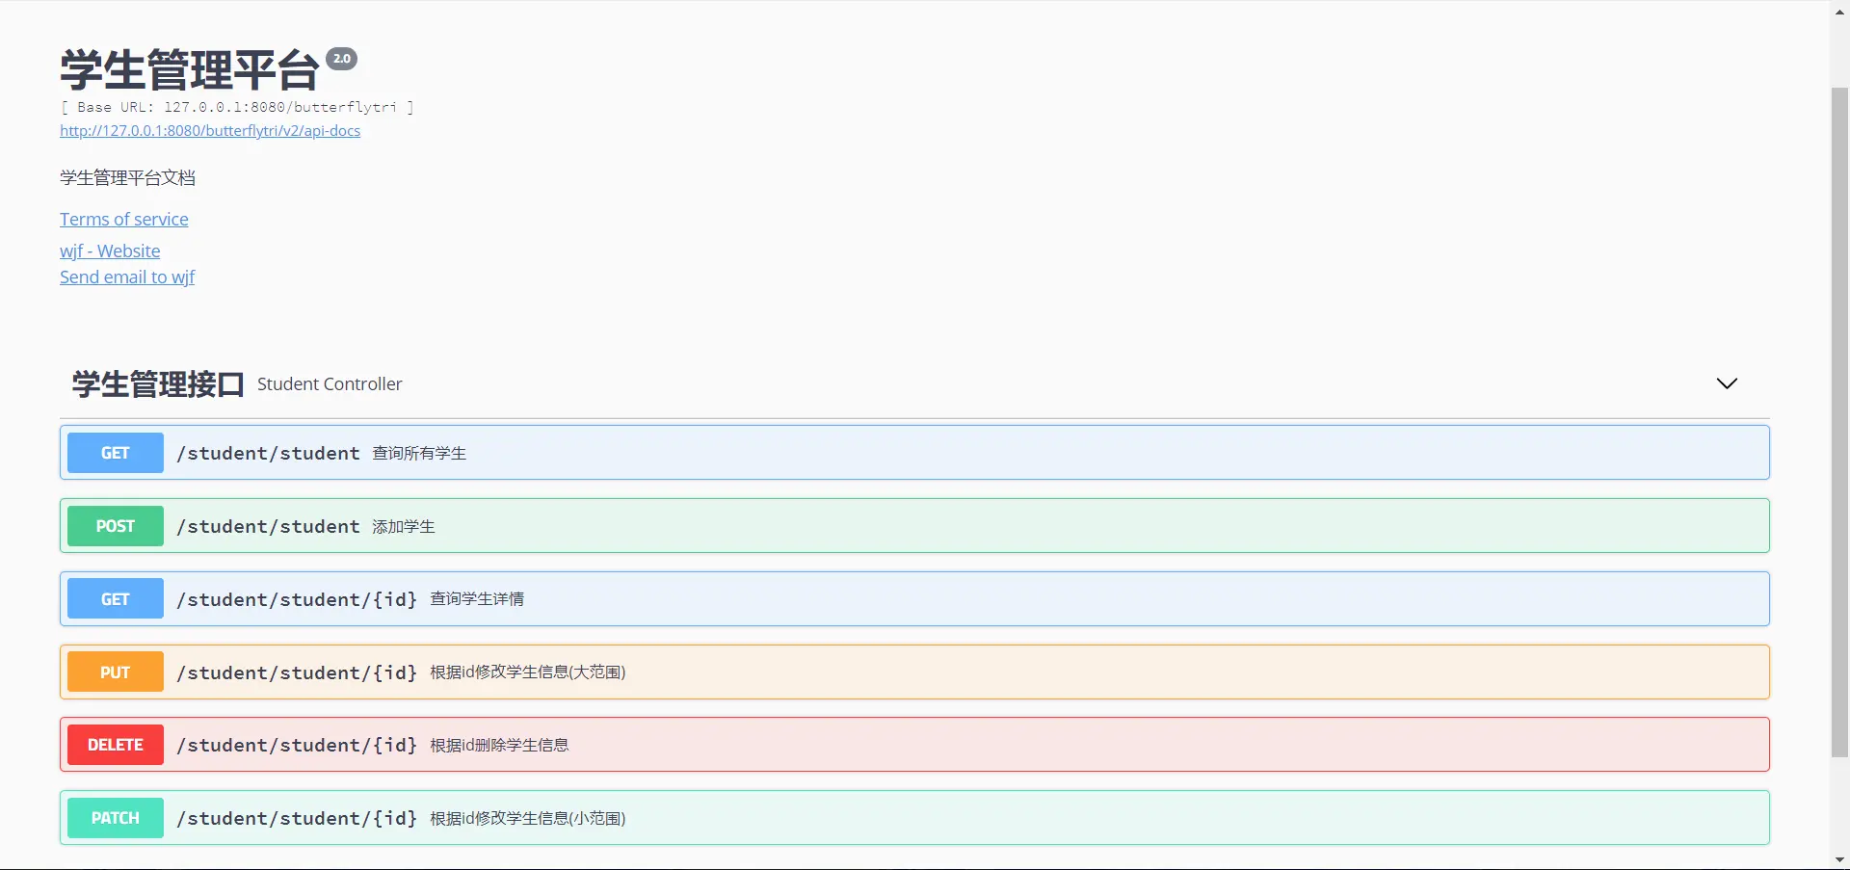Click the 根据id修改学生信息(小范围) description
This screenshot has width=1850, height=870.
[x=528, y=818]
